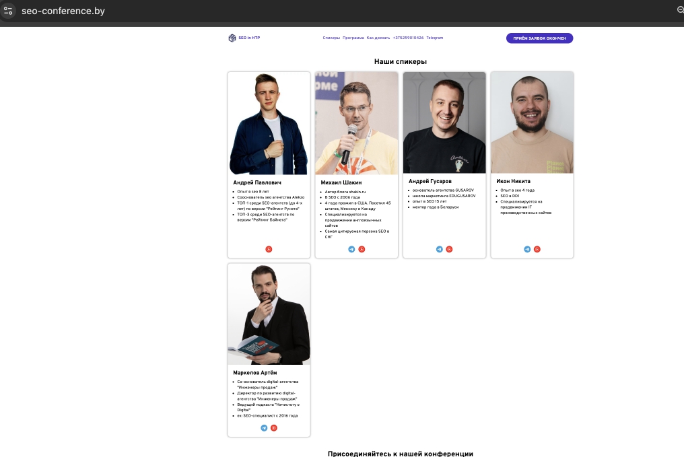Open Икон Никита's YouTube icon

click(537, 249)
